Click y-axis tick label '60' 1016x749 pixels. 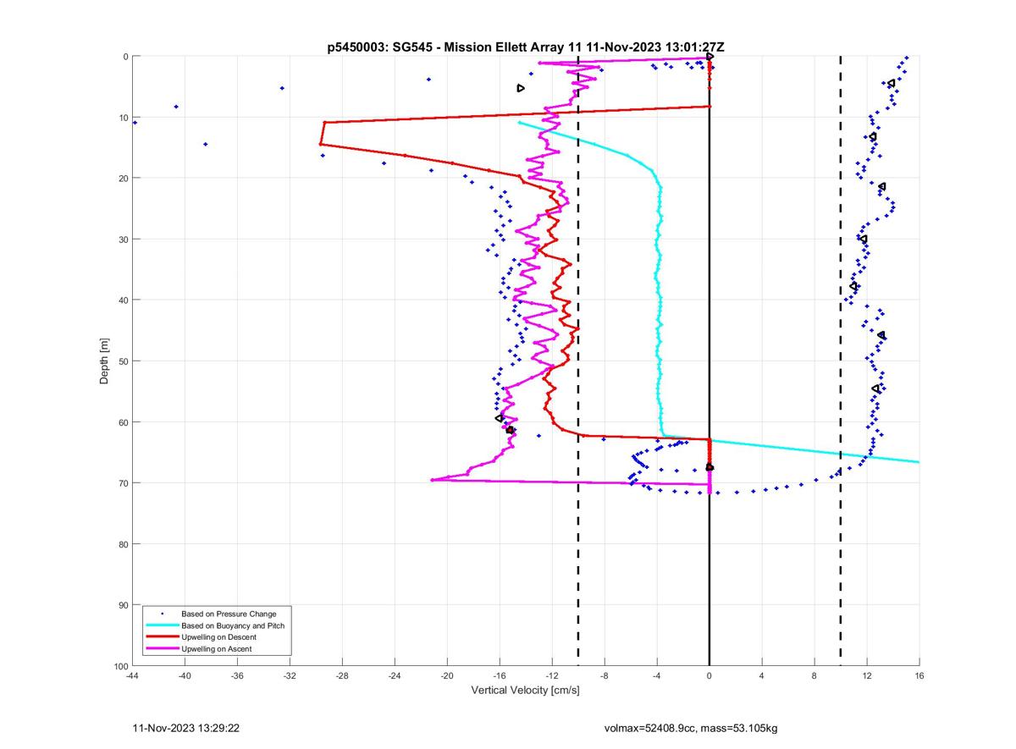pyautogui.click(x=122, y=422)
